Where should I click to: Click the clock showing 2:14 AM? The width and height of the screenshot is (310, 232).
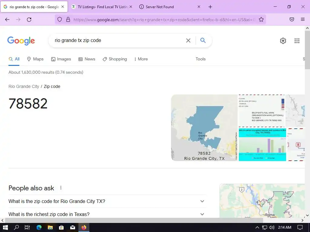(x=285, y=227)
